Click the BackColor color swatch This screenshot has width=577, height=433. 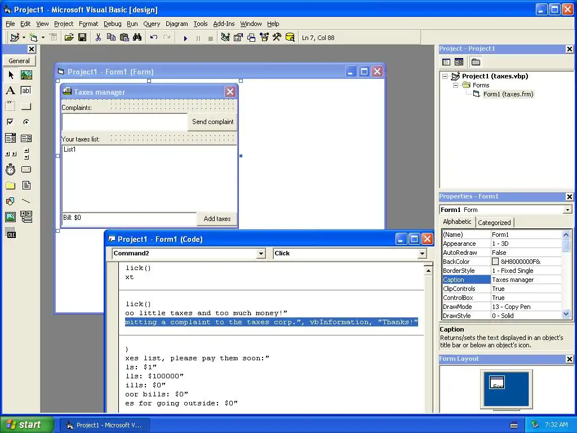point(495,262)
